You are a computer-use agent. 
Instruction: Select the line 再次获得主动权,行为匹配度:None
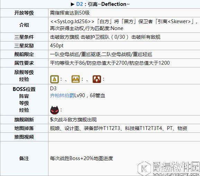click(87, 28)
